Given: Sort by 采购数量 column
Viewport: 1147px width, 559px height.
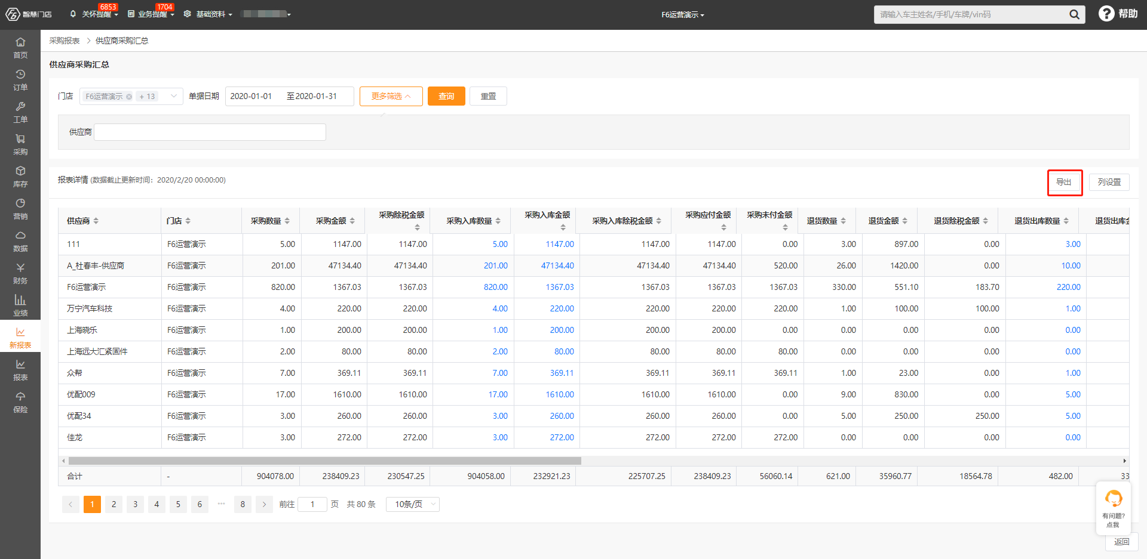Looking at the screenshot, I should click(x=287, y=221).
